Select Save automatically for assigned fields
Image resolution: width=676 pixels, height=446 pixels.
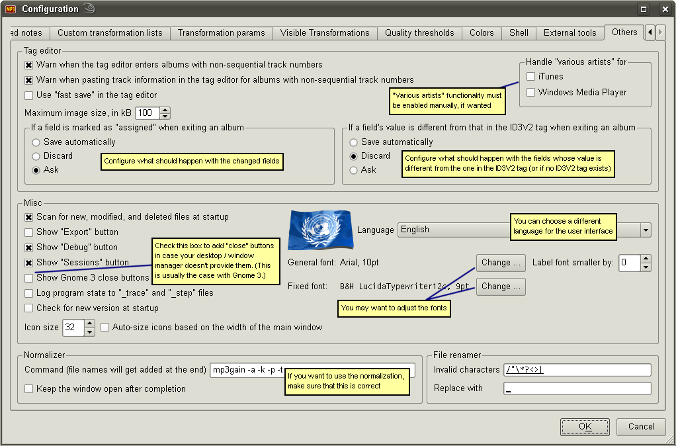tap(36, 142)
